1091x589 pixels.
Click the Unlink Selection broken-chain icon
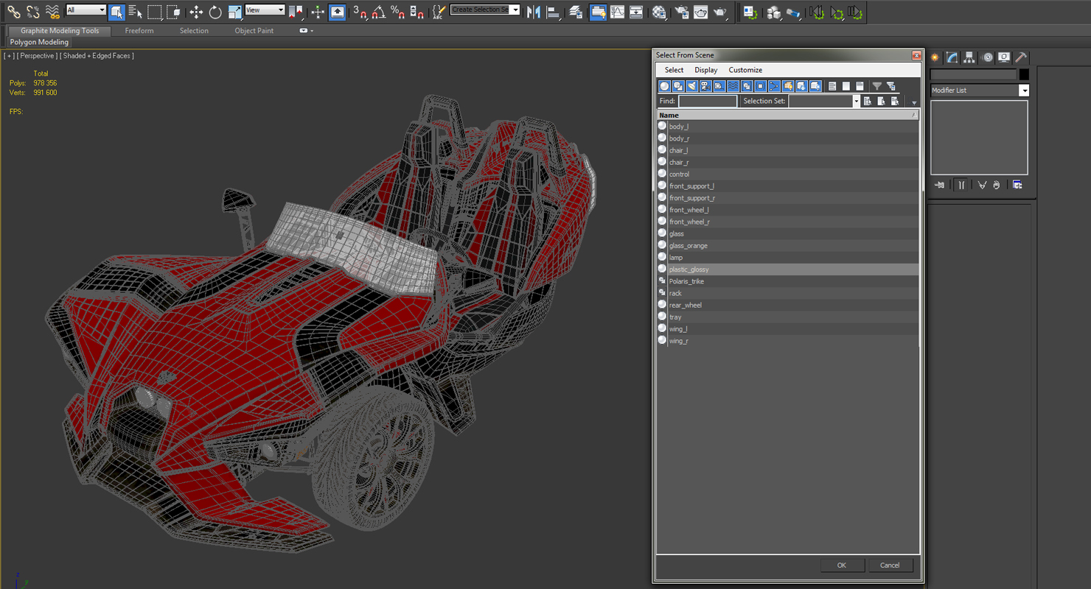tap(33, 12)
